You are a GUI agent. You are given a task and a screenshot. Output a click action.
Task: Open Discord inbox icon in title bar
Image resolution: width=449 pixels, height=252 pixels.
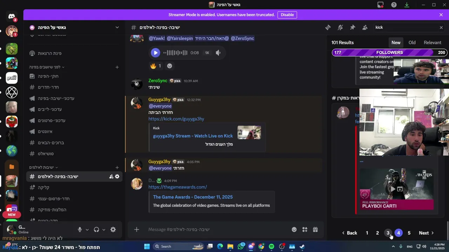(381, 5)
